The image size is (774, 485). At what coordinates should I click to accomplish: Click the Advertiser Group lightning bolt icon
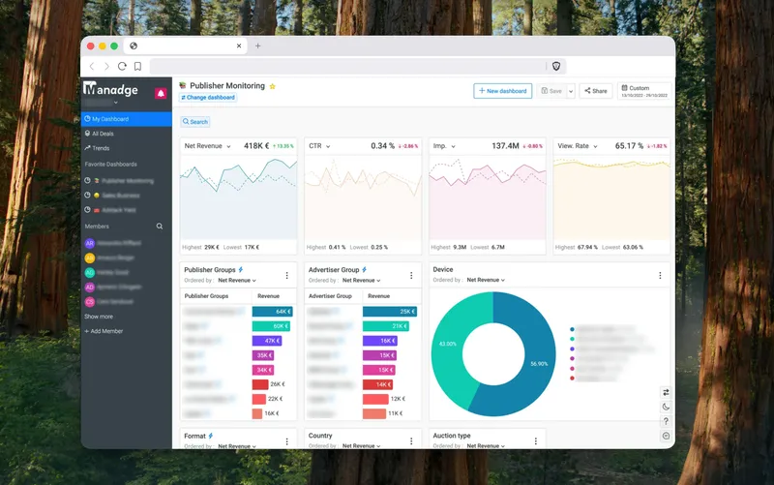pos(365,270)
